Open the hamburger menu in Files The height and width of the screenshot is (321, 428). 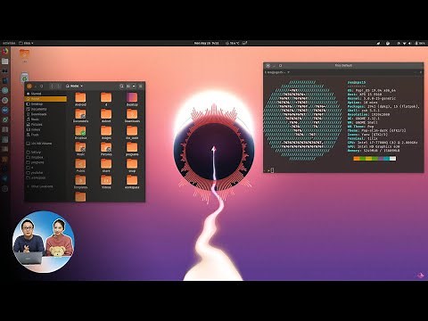tap(141, 86)
